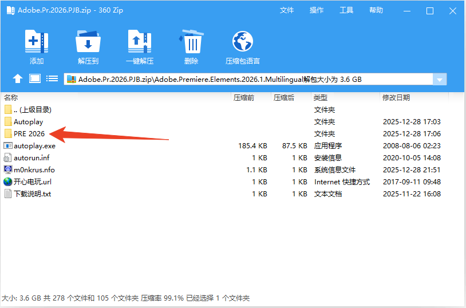Select the '下载说明.txt' file name
466x308 pixels.
(x=33, y=194)
